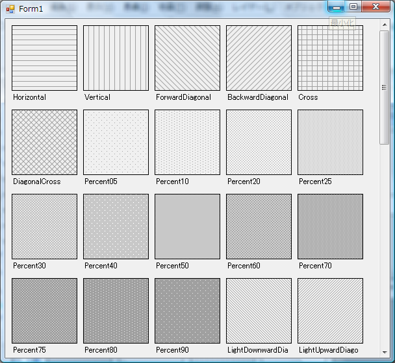
Task: Select the LightDownwardDiagonal pattern tile
Action: pyautogui.click(x=259, y=310)
